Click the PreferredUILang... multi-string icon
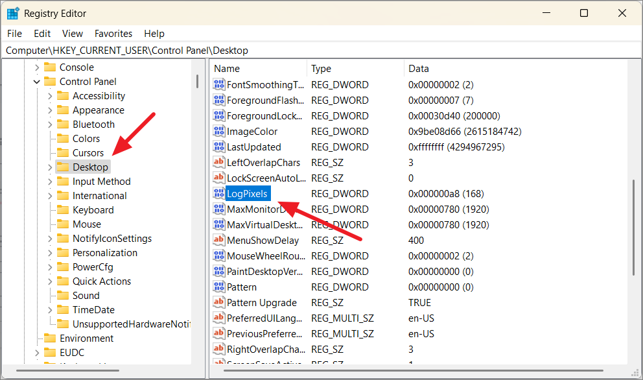This screenshot has height=380, width=643. pyautogui.click(x=219, y=318)
